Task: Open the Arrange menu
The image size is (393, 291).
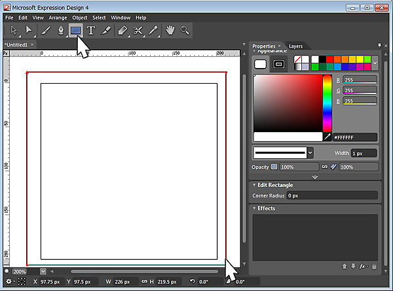Action: (58, 18)
